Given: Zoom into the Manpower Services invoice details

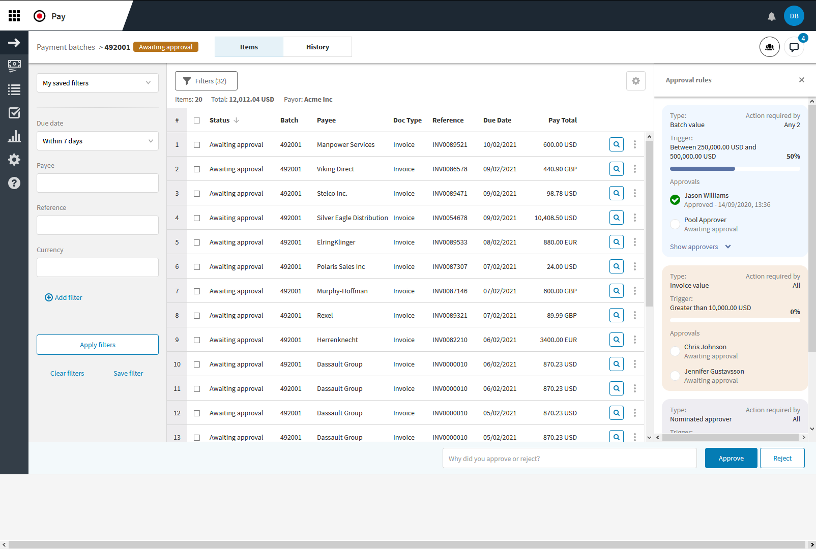Looking at the screenshot, I should click(616, 144).
